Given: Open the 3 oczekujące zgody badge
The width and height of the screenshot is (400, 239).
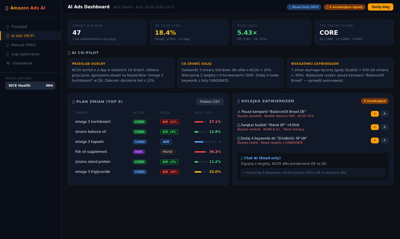Looking at the screenshot, I should [344, 7].
